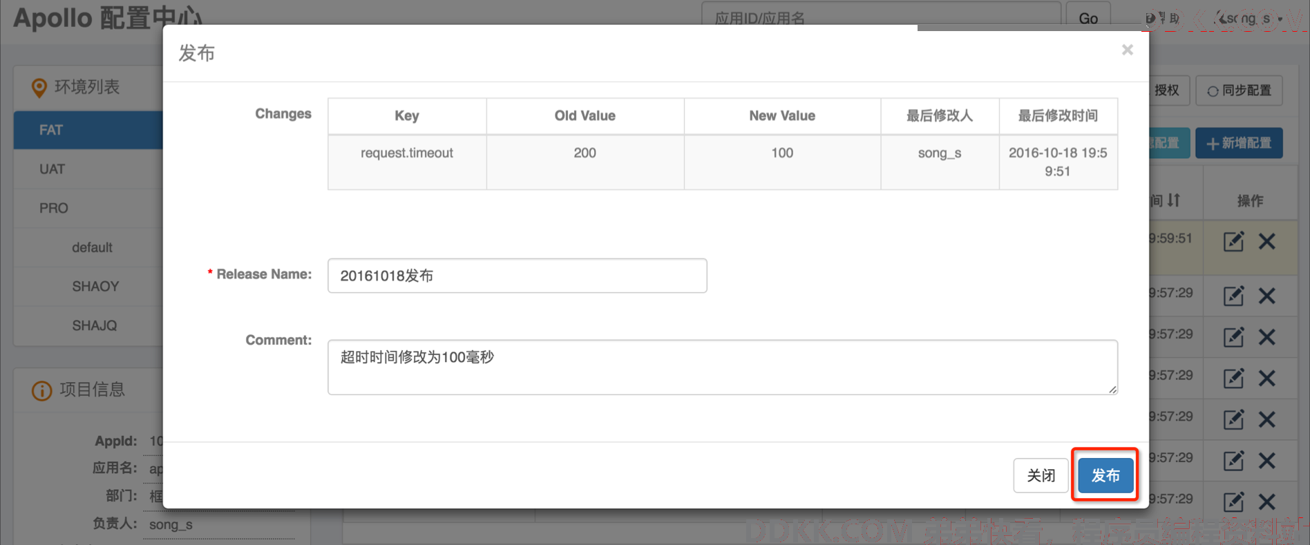Viewport: 1310px width, 545px height.
Task: Grab the Comment textarea resize handle
Action: pos(1112,390)
